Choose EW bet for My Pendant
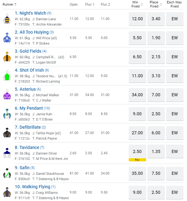The width and height of the screenshot is (187, 201). (175, 114)
